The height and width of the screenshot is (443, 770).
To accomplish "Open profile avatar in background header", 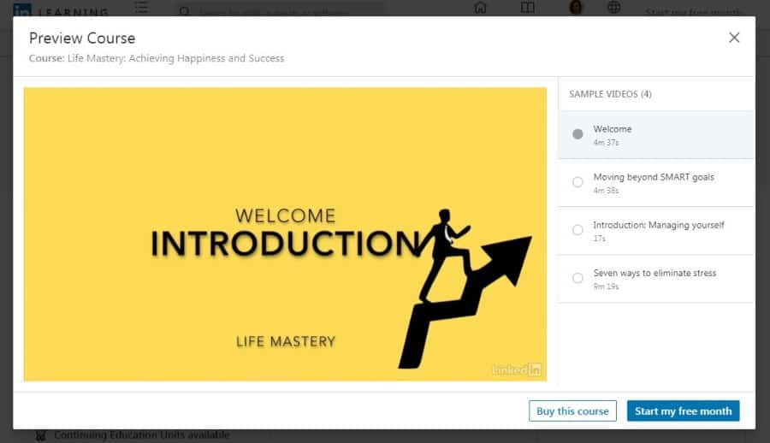I will click(x=576, y=7).
